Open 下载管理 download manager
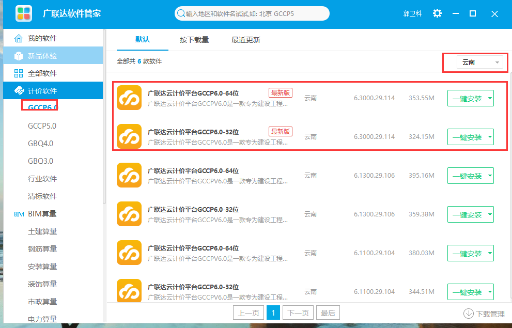 [x=484, y=314]
